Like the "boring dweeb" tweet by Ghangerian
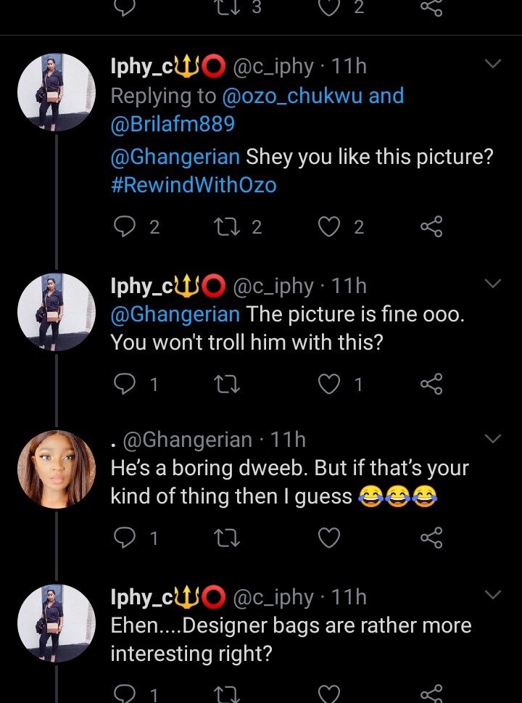522x703 pixels. pyautogui.click(x=330, y=538)
